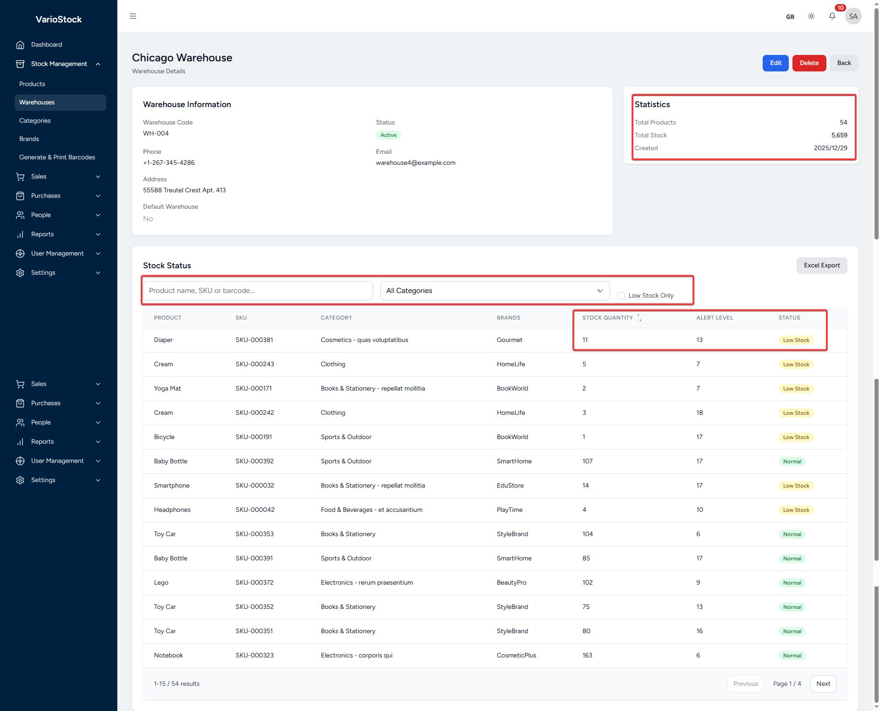Click the top Reports bar chart icon
880x711 pixels.
[20, 234]
